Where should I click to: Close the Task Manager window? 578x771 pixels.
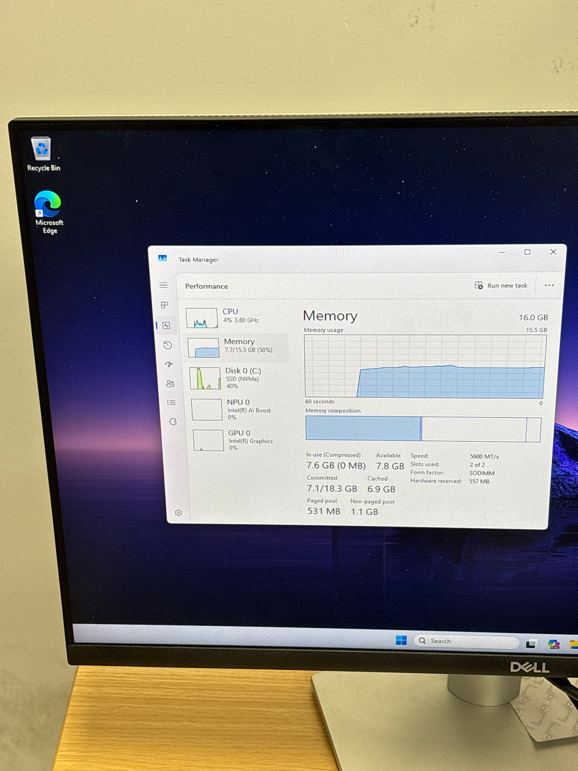pos(553,252)
